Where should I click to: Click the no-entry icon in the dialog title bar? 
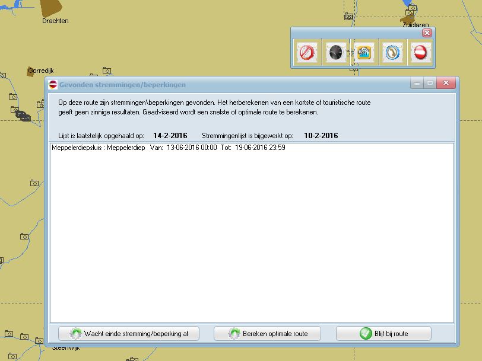(x=53, y=85)
